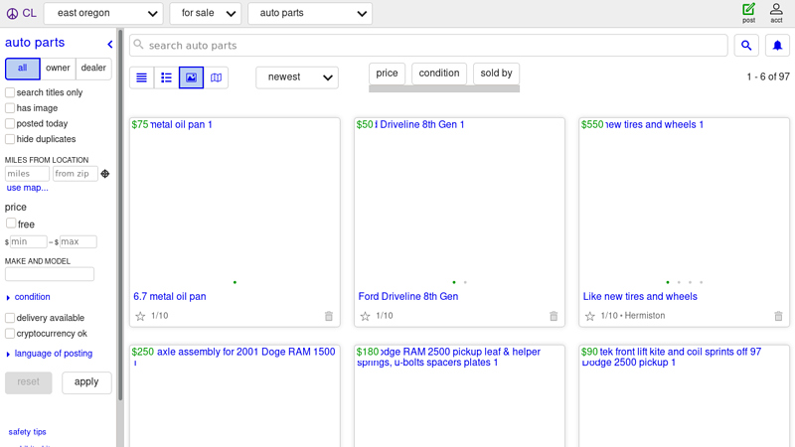Collapse the auto parts sidebar arrow
795x447 pixels.
pyautogui.click(x=110, y=44)
